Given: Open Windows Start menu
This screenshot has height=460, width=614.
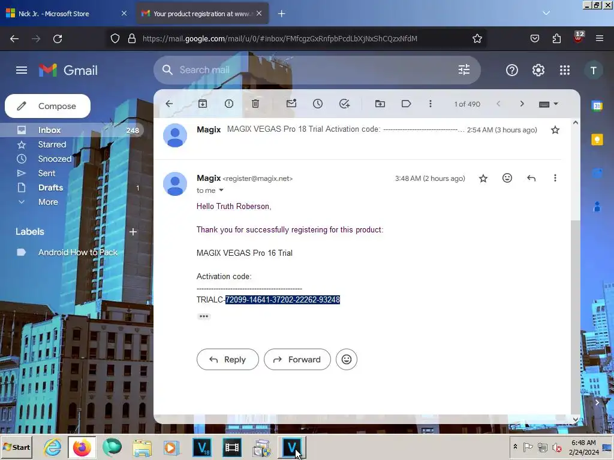Looking at the screenshot, I should [17, 447].
